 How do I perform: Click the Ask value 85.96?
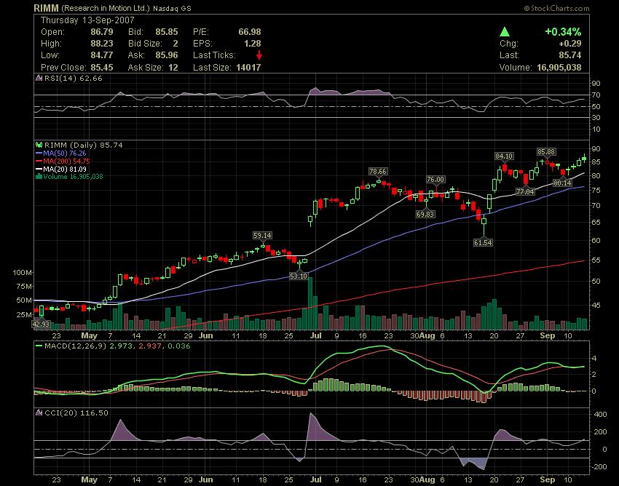(x=167, y=55)
